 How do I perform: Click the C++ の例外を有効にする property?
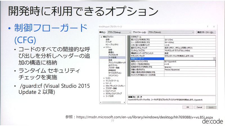[147, 42]
